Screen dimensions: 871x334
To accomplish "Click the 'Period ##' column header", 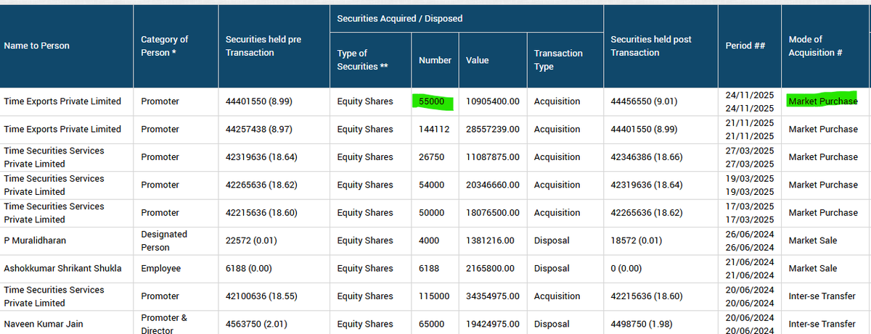I will (745, 46).
